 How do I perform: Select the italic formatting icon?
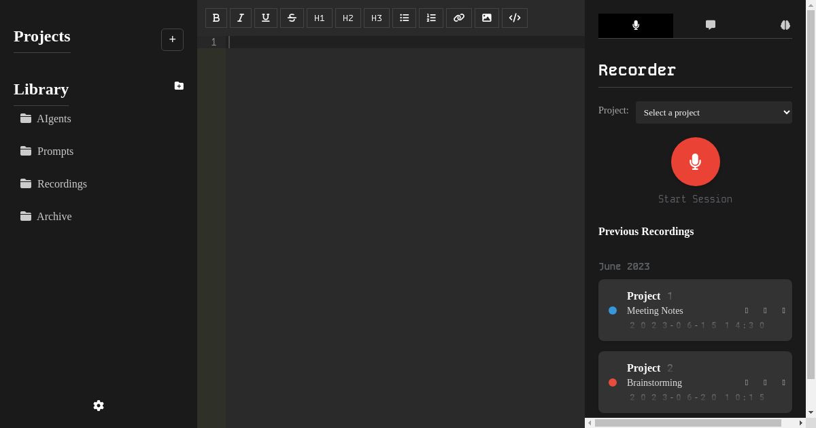coord(240,18)
